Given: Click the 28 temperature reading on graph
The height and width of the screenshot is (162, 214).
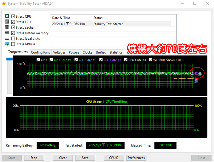Looking at the screenshot, I should 196,81.
